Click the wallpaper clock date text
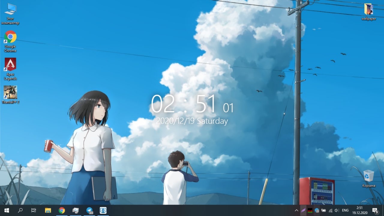Image resolution: width=384 pixels, height=216 pixels. [192, 121]
